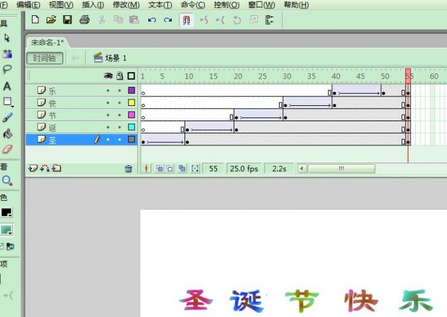Redo the last action
The image size is (447, 317).
tap(168, 20)
